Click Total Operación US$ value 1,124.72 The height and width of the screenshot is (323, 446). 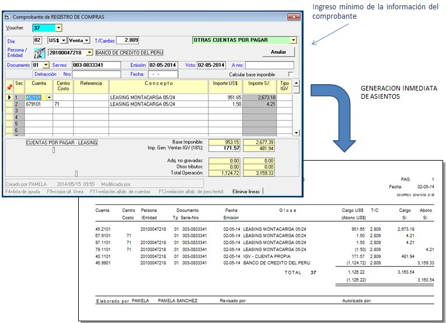point(224,173)
